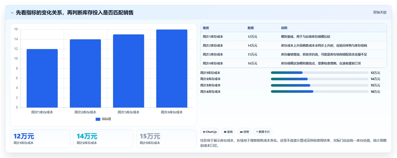Viewport: 397px width, 158px height.
Task: Click the 周次4库存成本 progress bar
Action: click(x=319, y=91)
